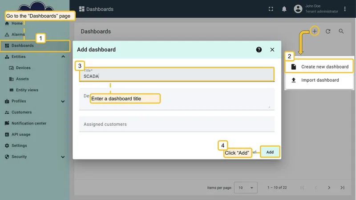
Task: Expand the Security section chevron
Action: [63, 157]
